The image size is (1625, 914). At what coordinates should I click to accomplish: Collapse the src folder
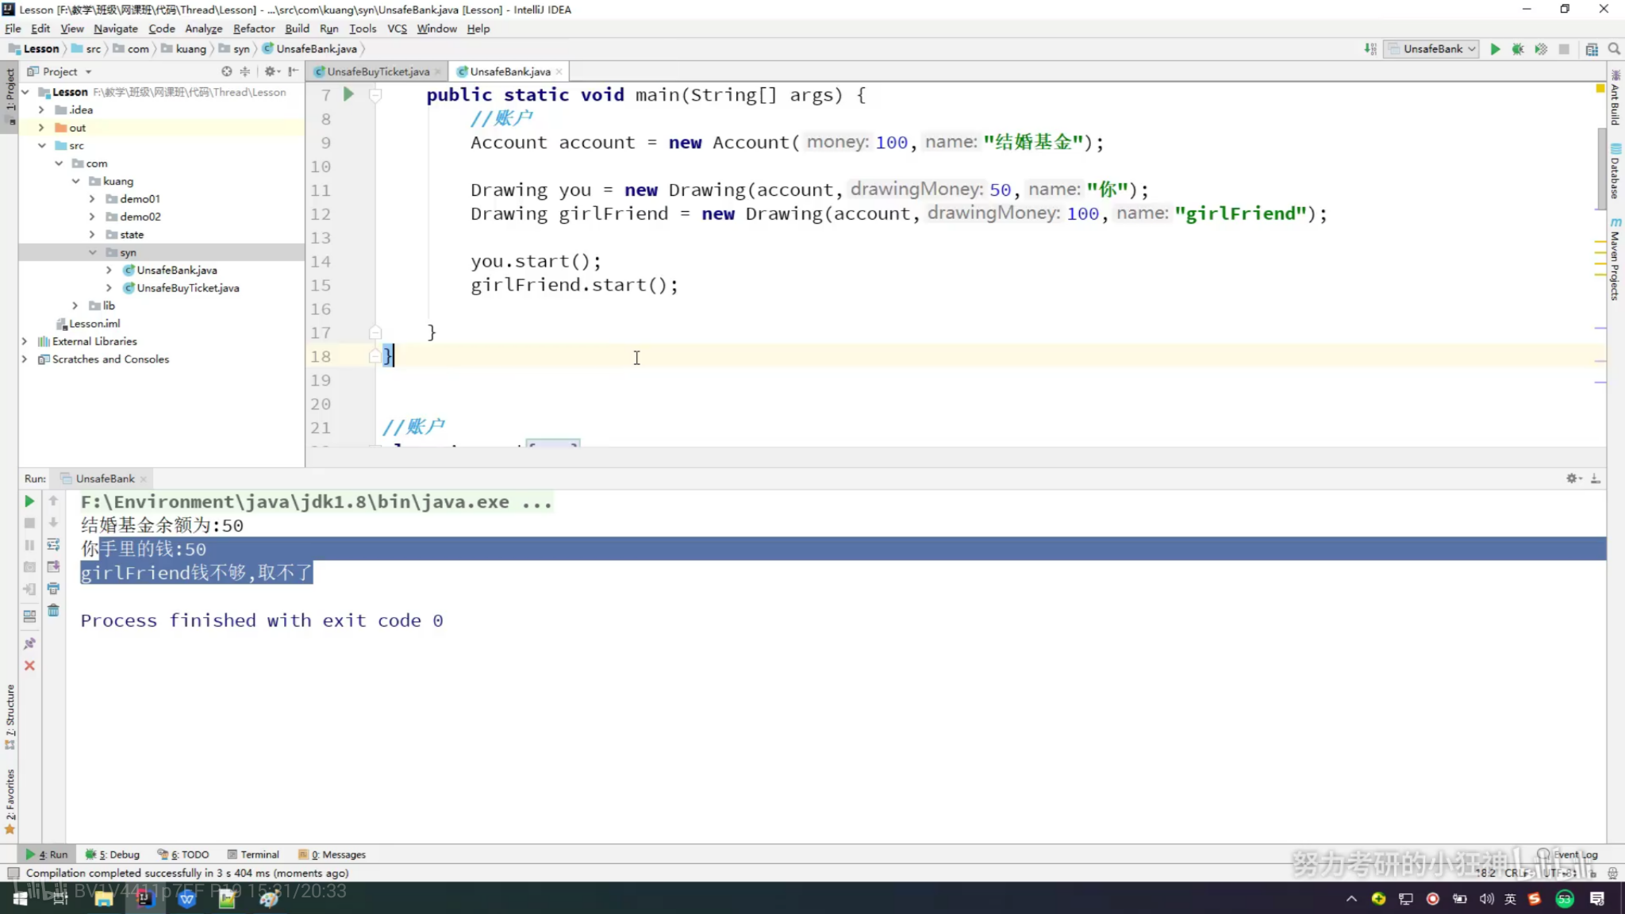click(x=41, y=146)
